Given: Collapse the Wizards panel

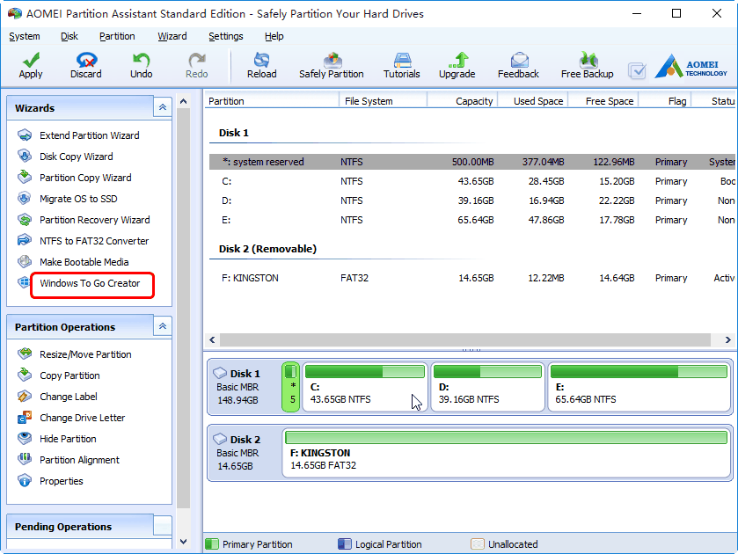Looking at the screenshot, I should tap(163, 107).
